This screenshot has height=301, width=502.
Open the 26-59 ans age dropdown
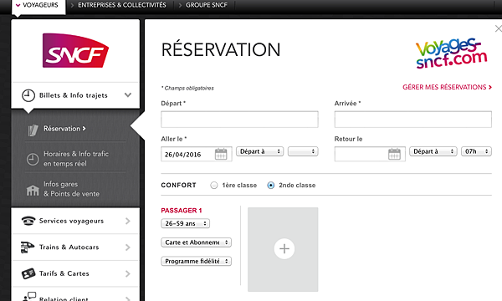coord(186,223)
